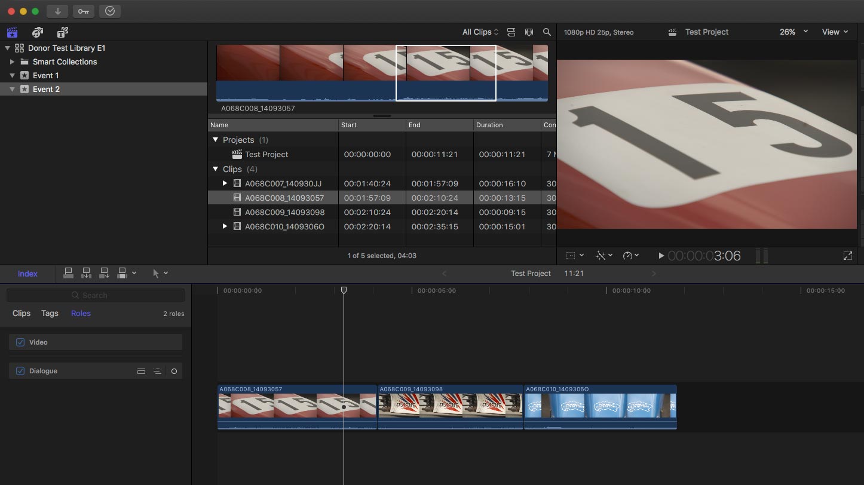
Task: Expand the Smart Collections folder
Action: [x=12, y=62]
